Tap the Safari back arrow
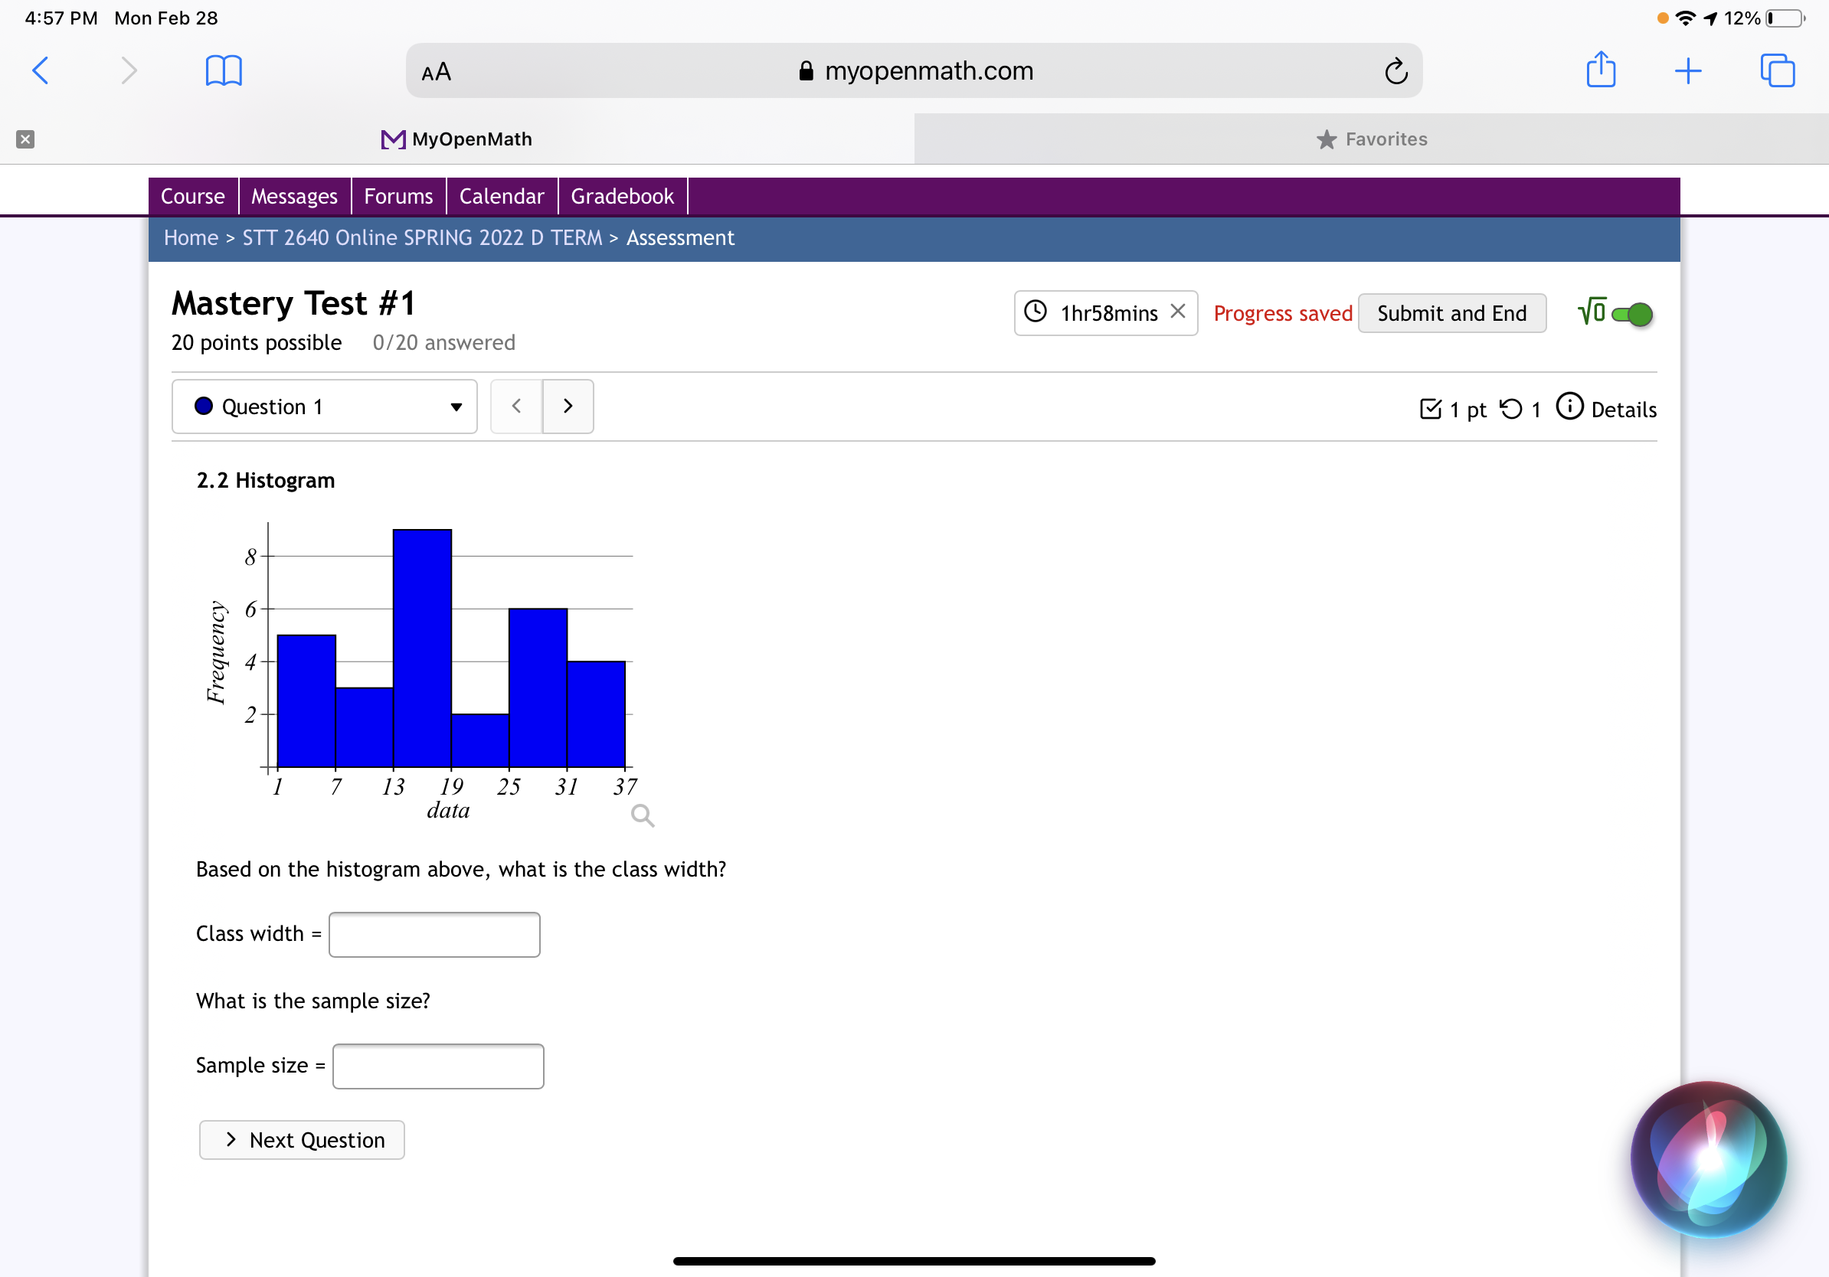This screenshot has width=1829, height=1277. [41, 71]
